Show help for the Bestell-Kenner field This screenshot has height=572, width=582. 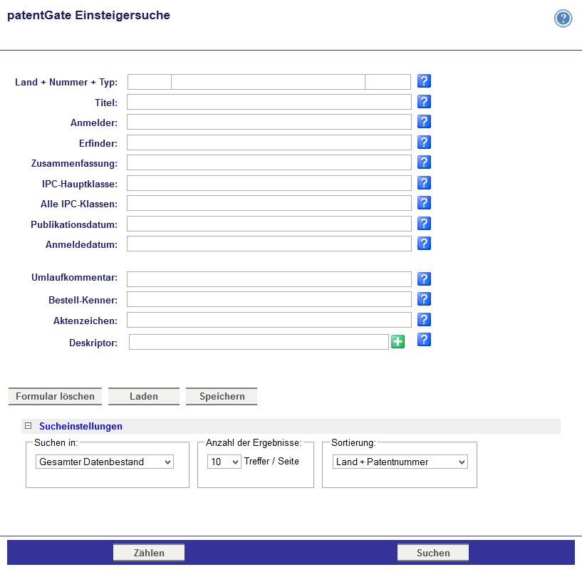point(424,298)
